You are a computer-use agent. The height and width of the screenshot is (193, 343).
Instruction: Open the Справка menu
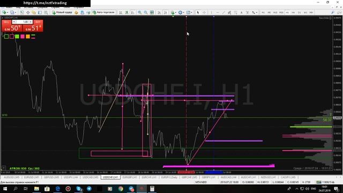pos(79,8)
